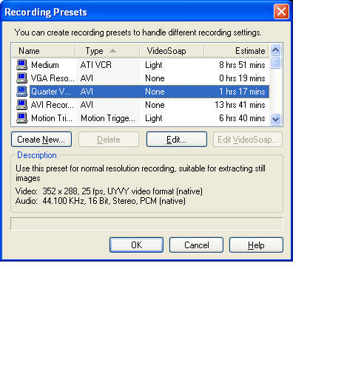
Task: Click the 13 hrs 41 mins estimate
Action: pyautogui.click(x=240, y=105)
